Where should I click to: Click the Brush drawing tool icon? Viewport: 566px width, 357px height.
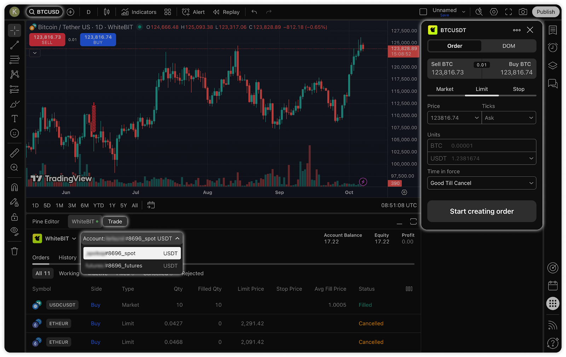point(15,104)
